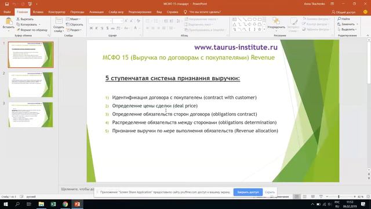
Task: Click www.taurus-institute.ru text on slide
Action: (x=236, y=47)
